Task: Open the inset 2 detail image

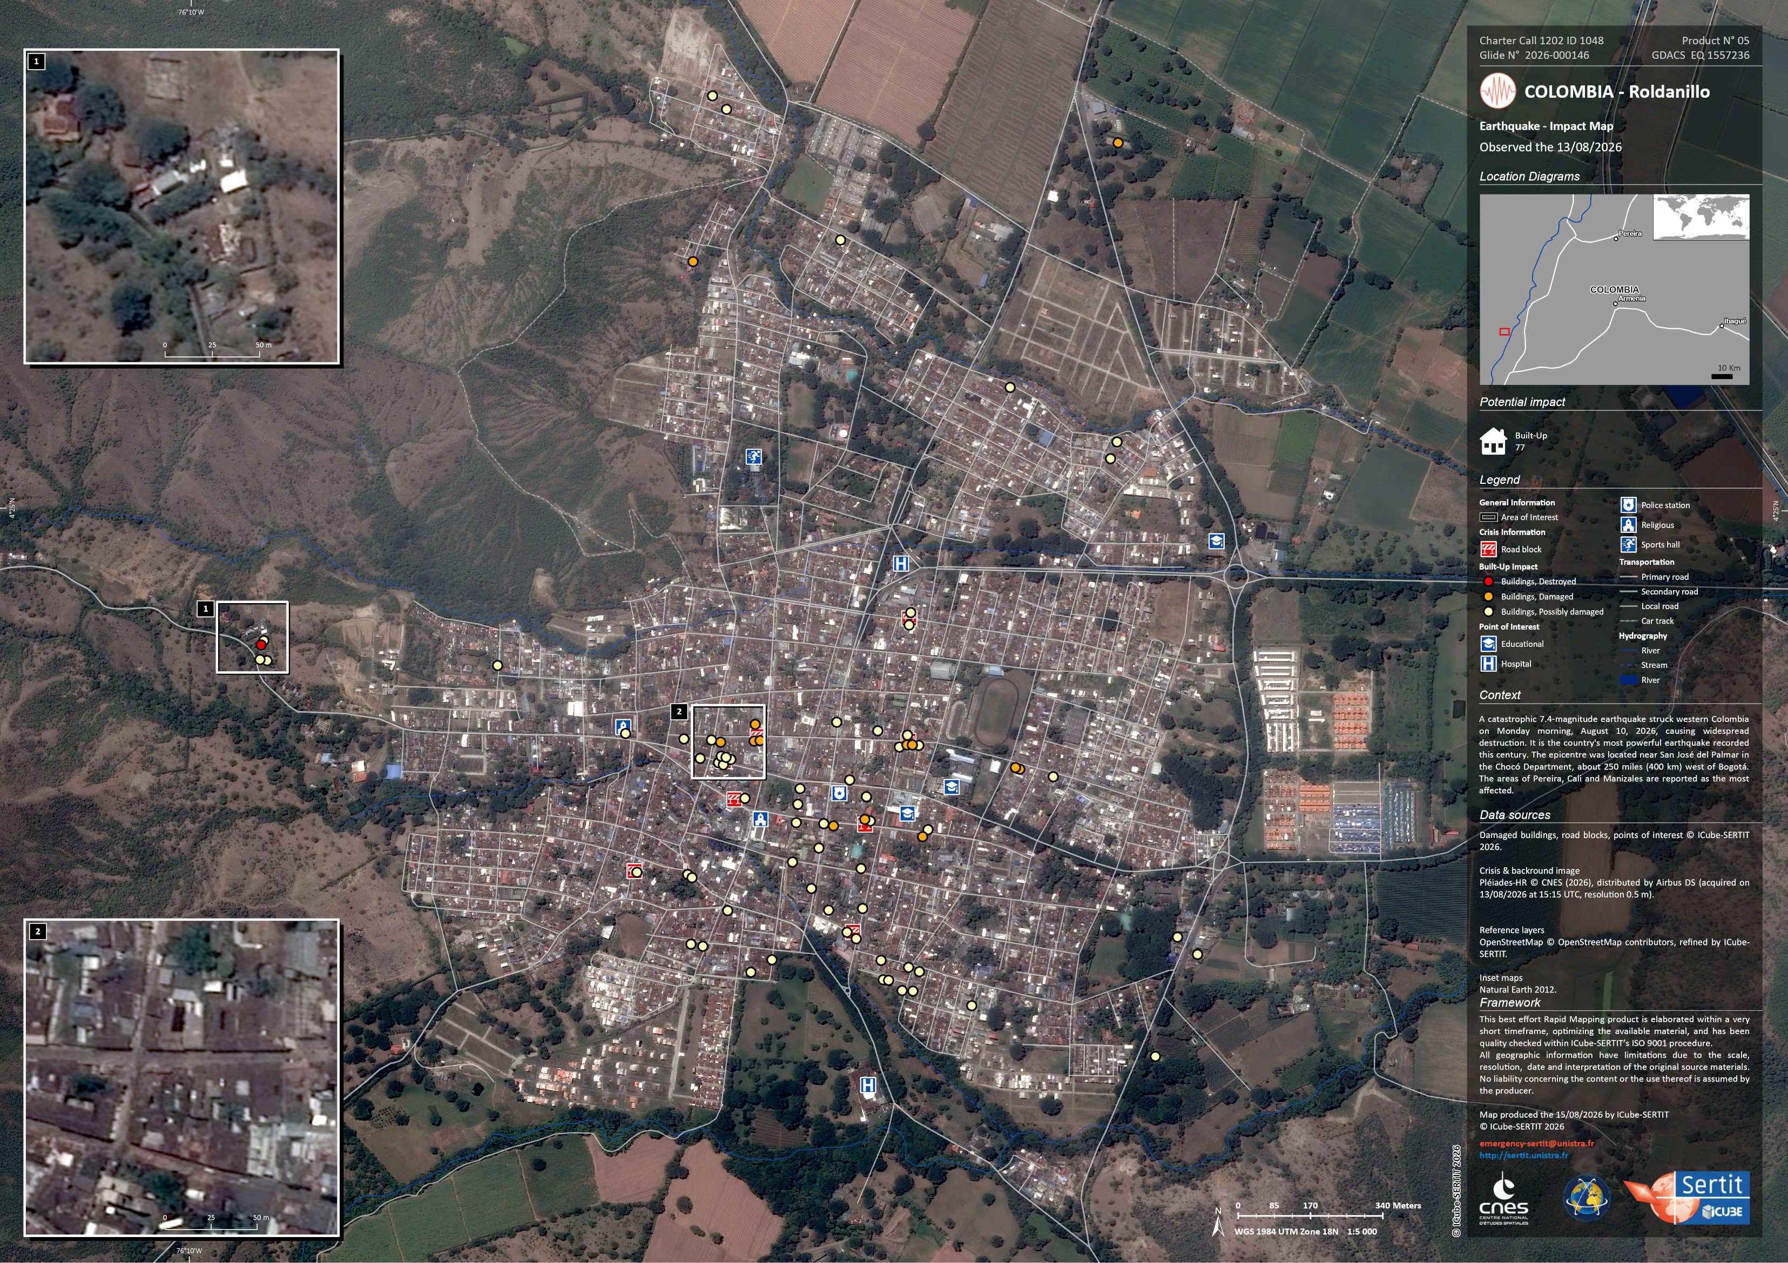Action: [x=182, y=1078]
